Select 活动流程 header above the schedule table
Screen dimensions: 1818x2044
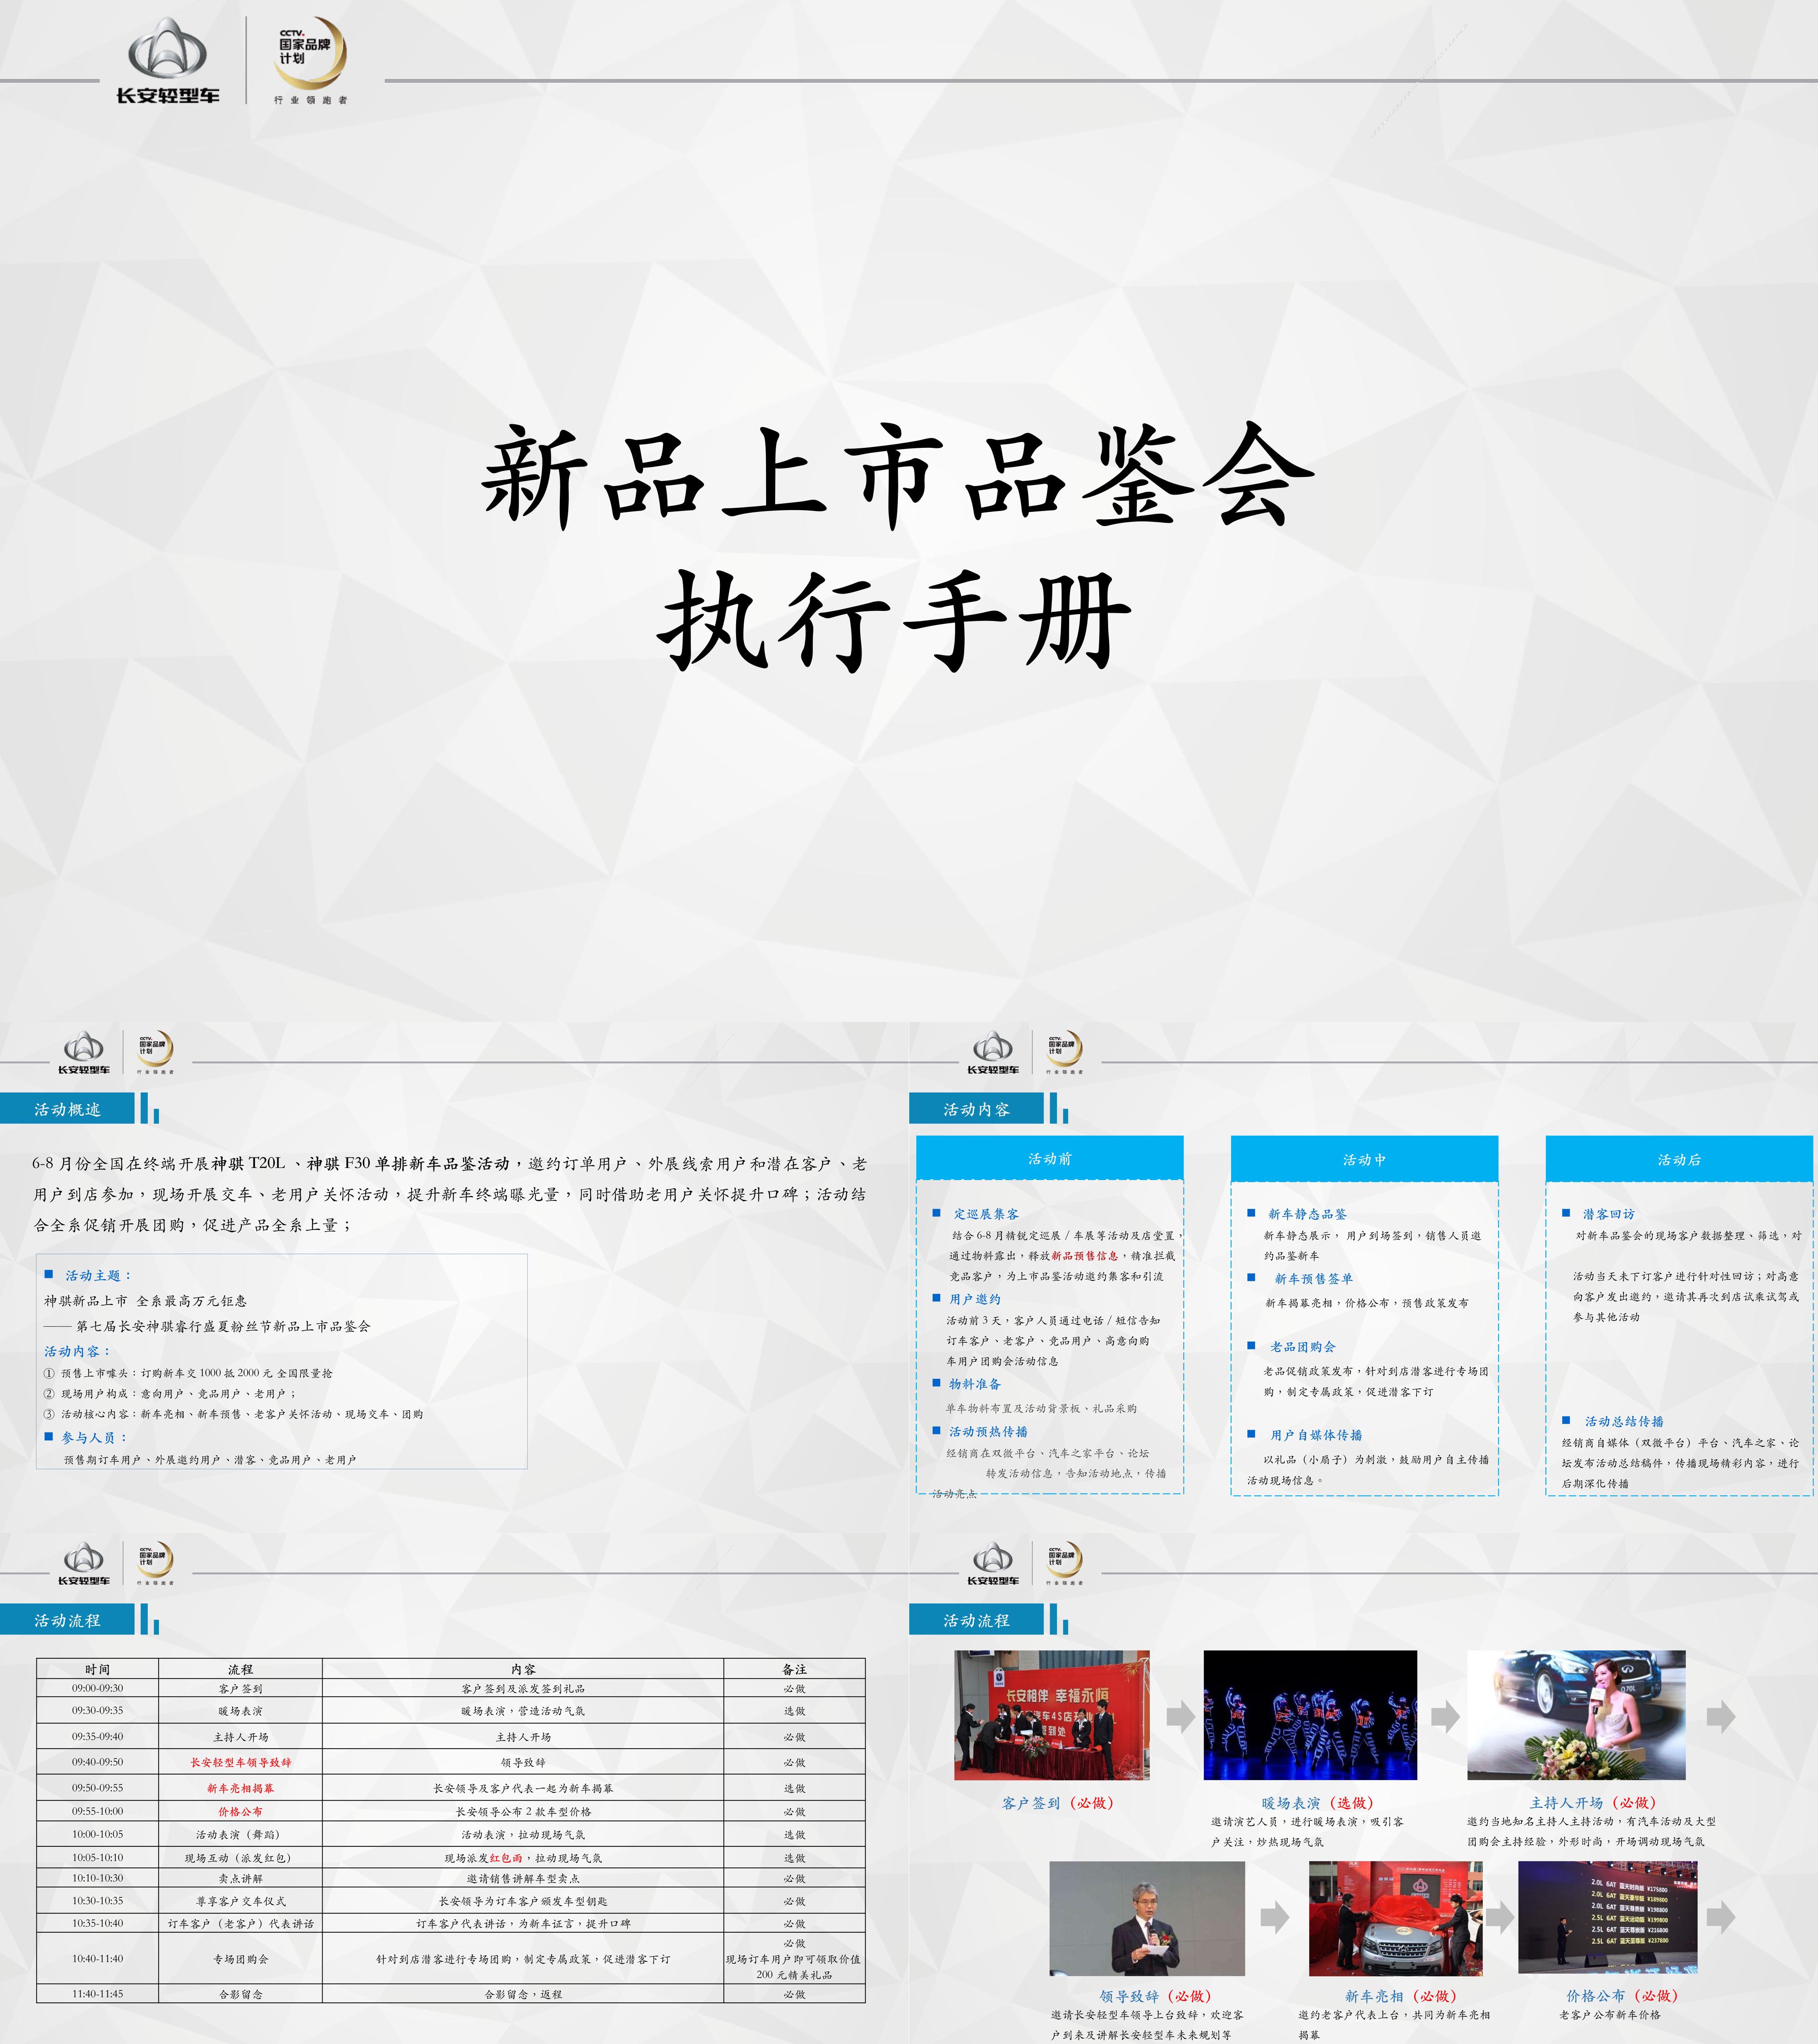(x=67, y=1620)
